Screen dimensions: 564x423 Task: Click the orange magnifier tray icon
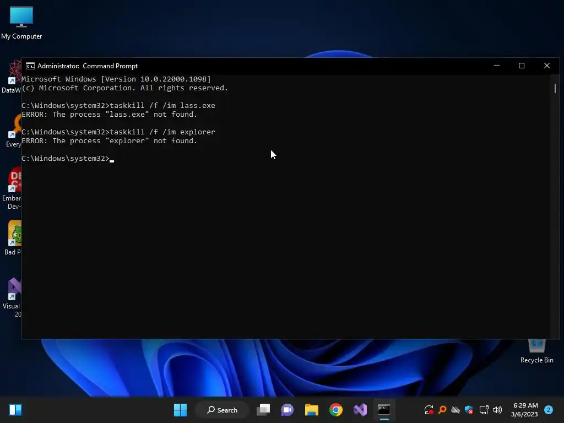[x=442, y=410]
